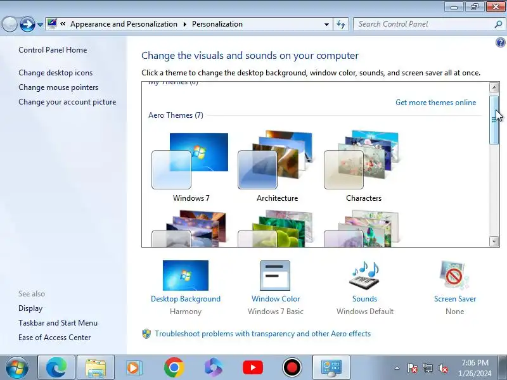
Task: Open Windows Media Player from taskbar
Action: point(133,367)
